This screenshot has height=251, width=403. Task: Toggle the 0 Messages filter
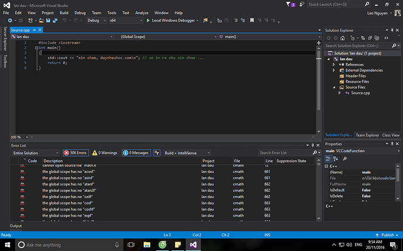tap(136, 153)
